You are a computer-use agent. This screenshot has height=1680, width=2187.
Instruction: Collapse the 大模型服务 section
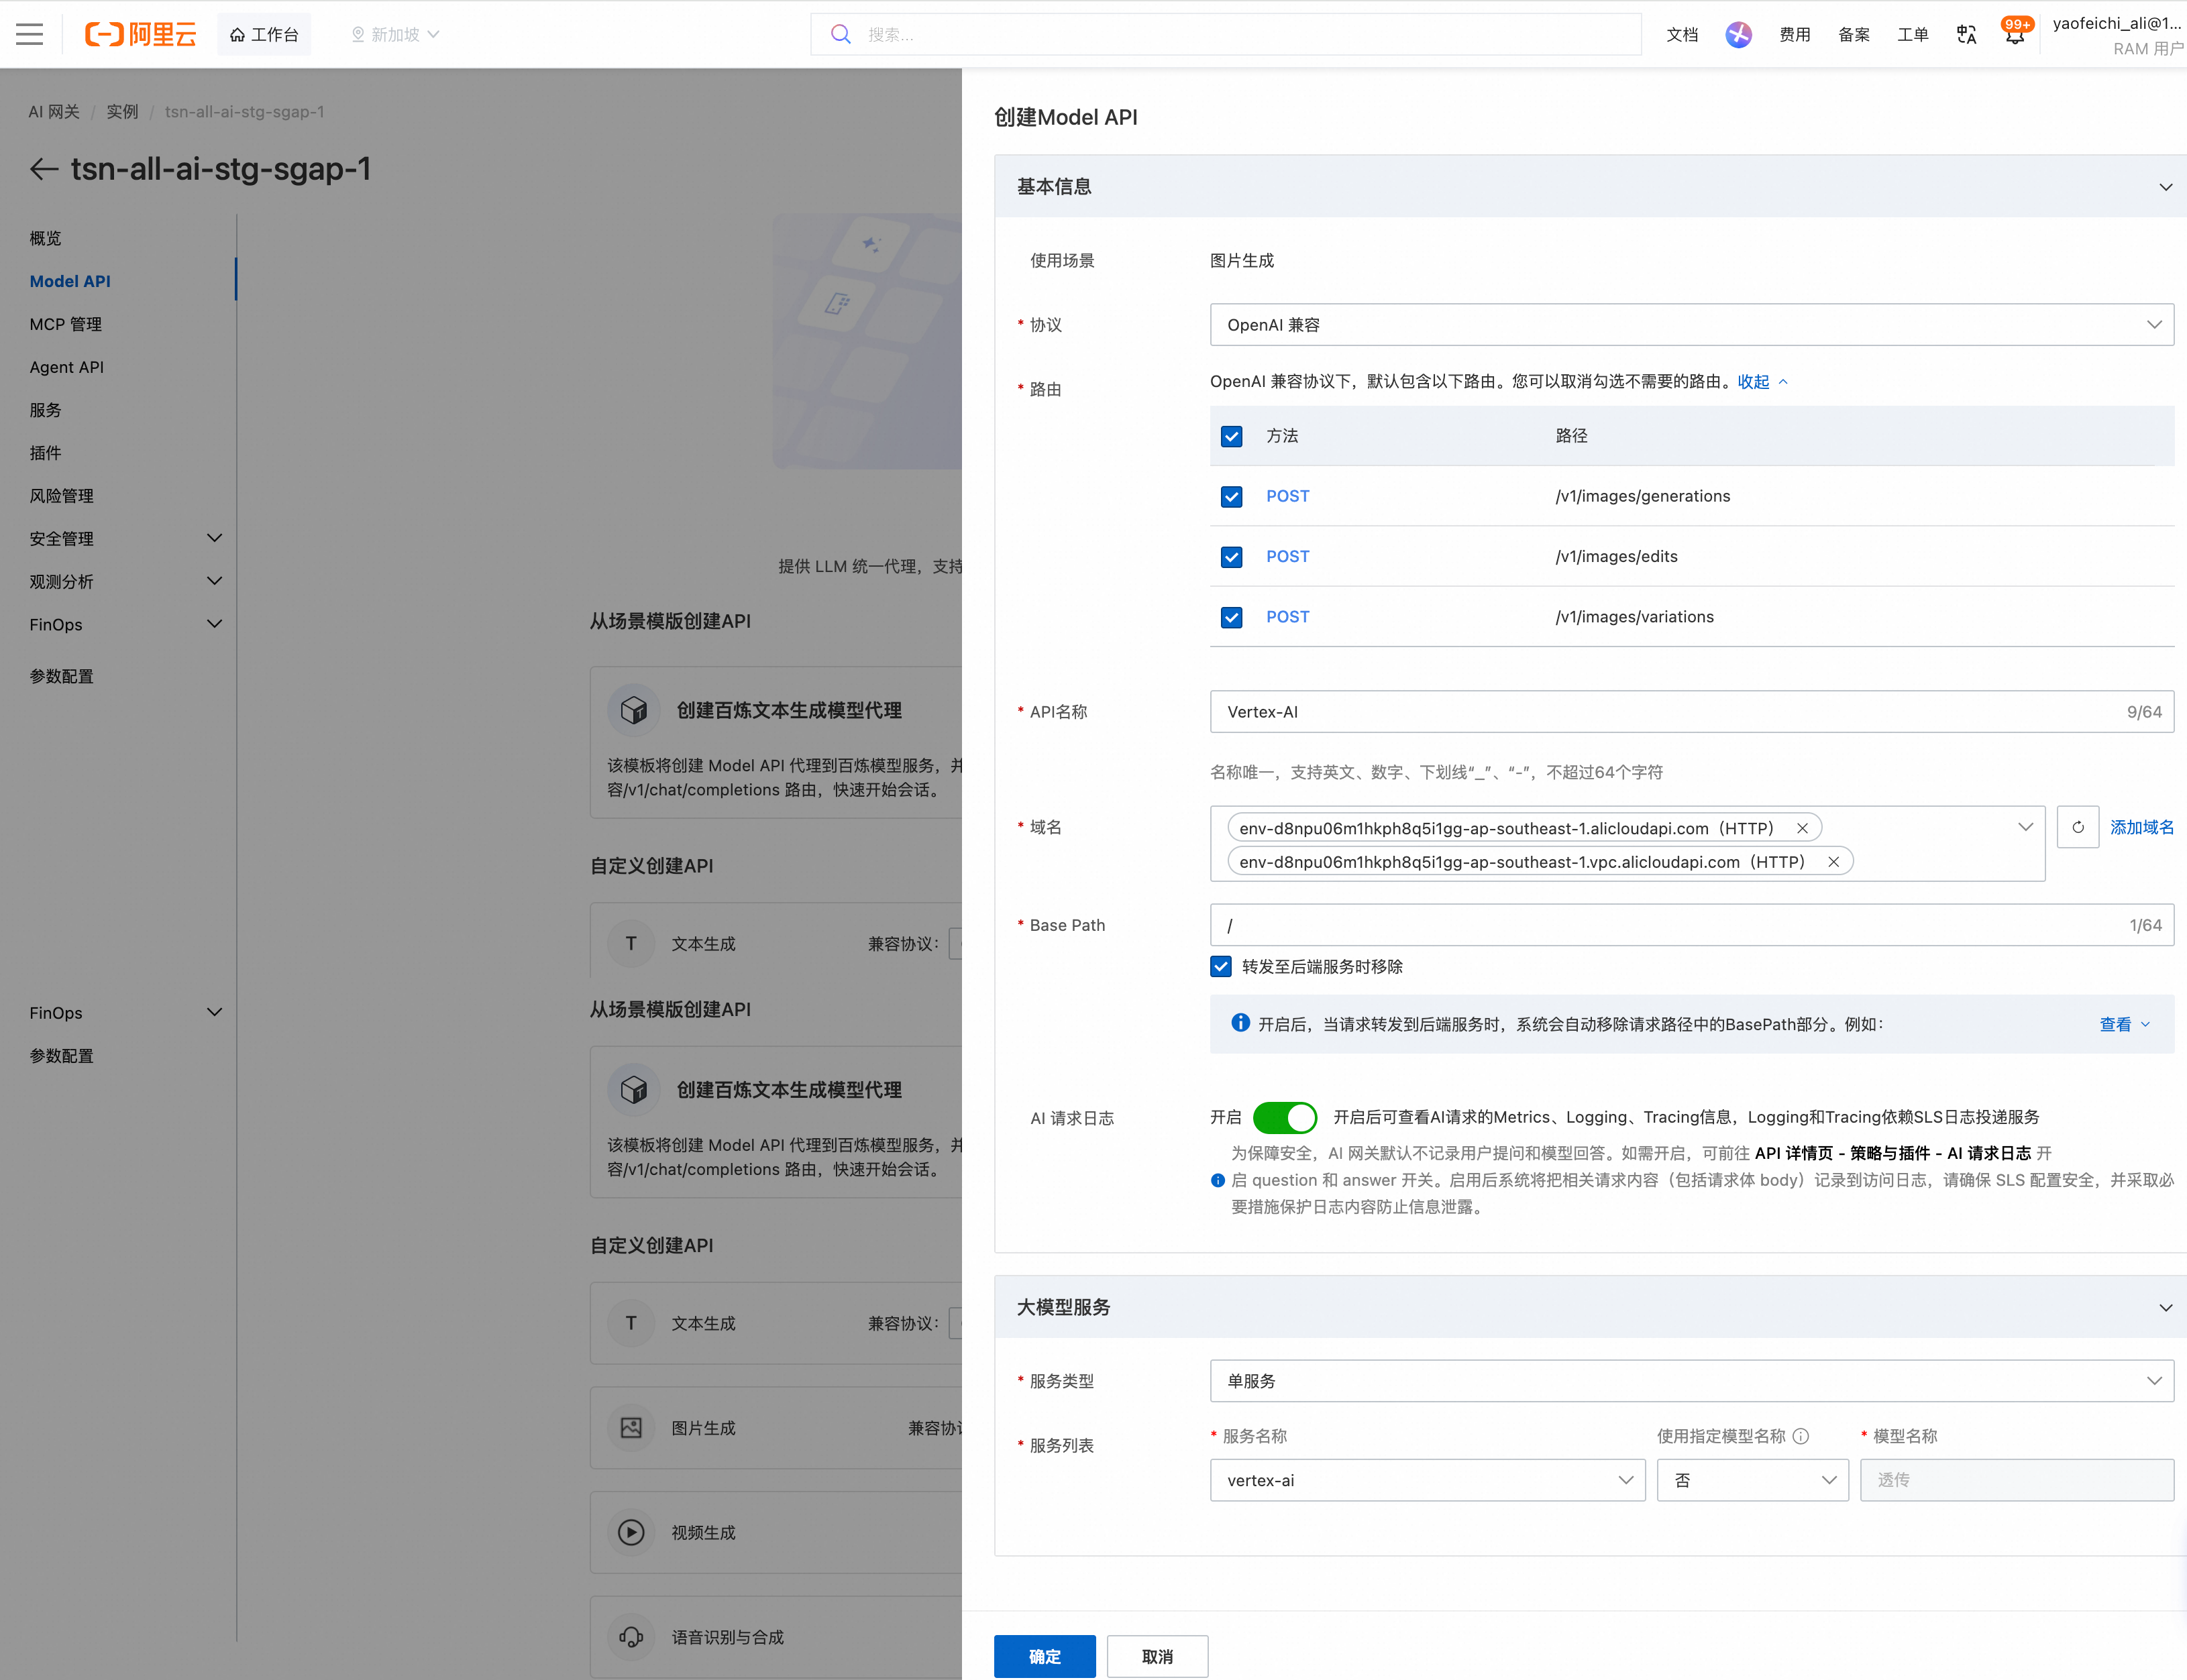[x=2165, y=1308]
